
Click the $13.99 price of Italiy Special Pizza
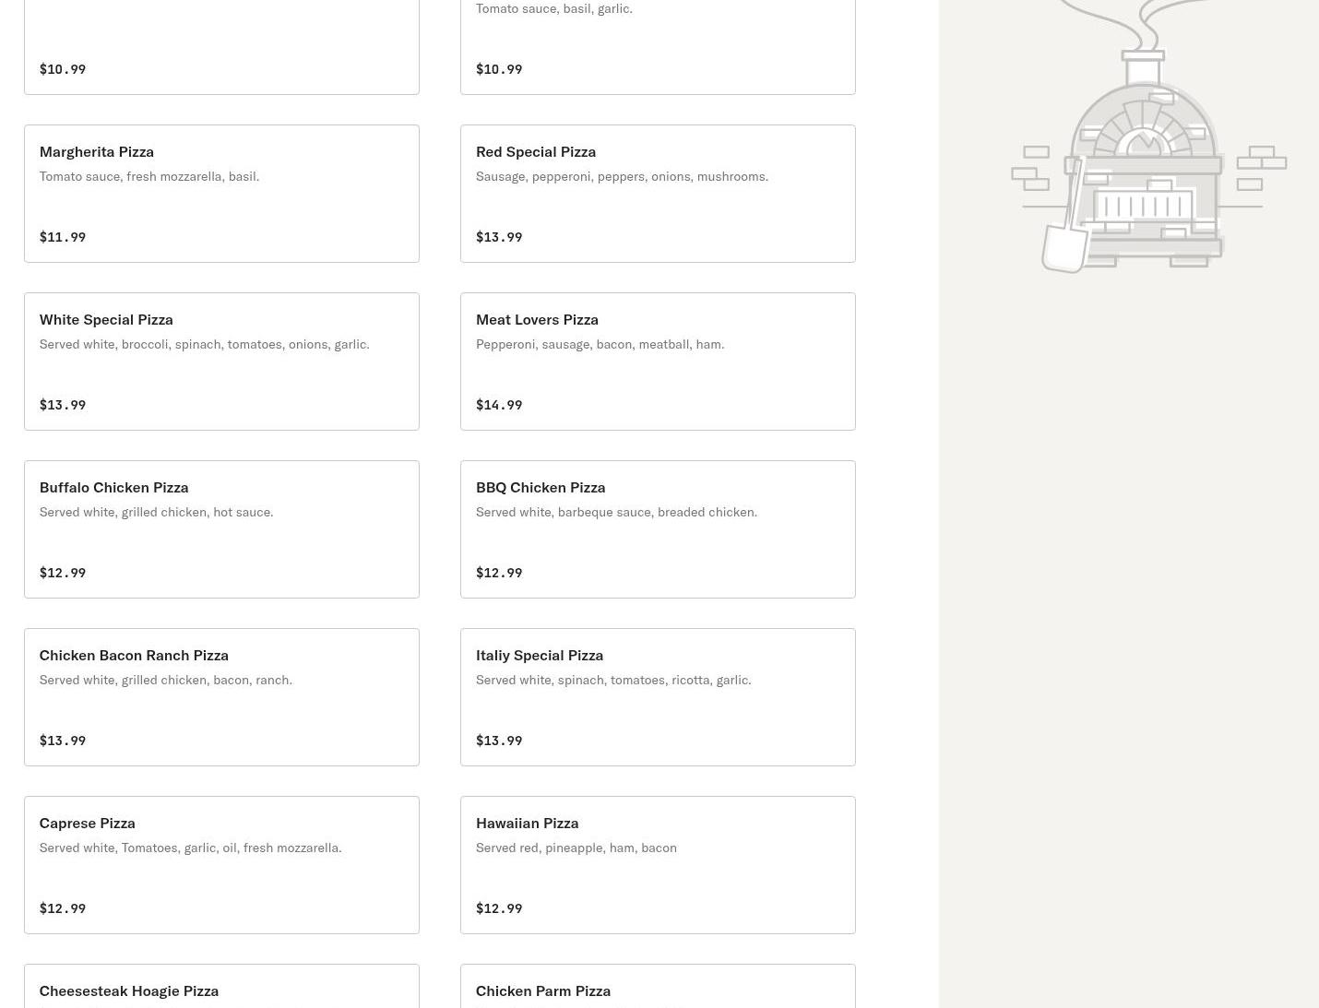coord(499,741)
